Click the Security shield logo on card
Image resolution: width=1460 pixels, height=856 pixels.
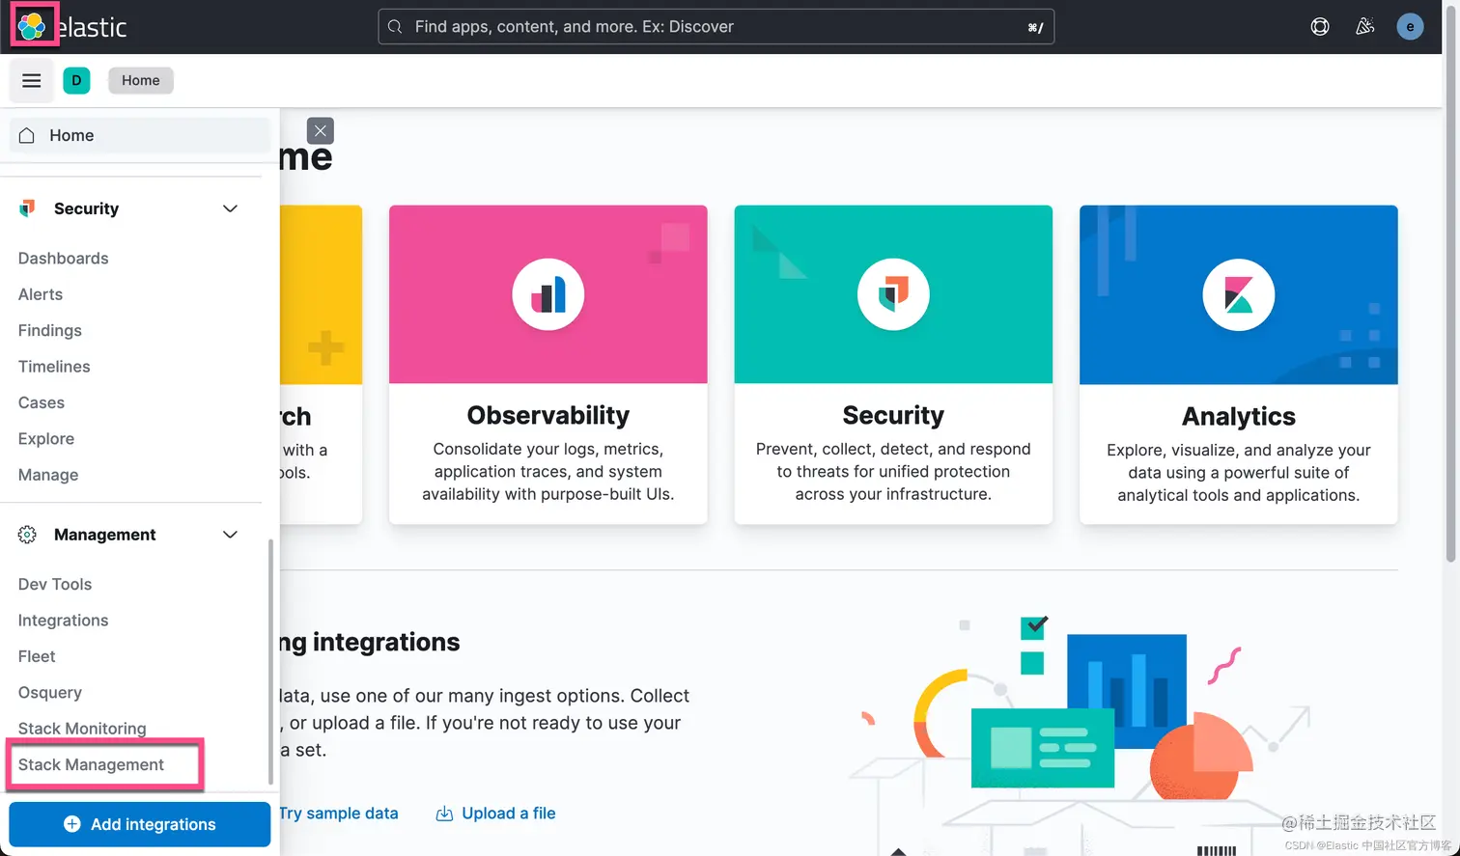pos(893,294)
